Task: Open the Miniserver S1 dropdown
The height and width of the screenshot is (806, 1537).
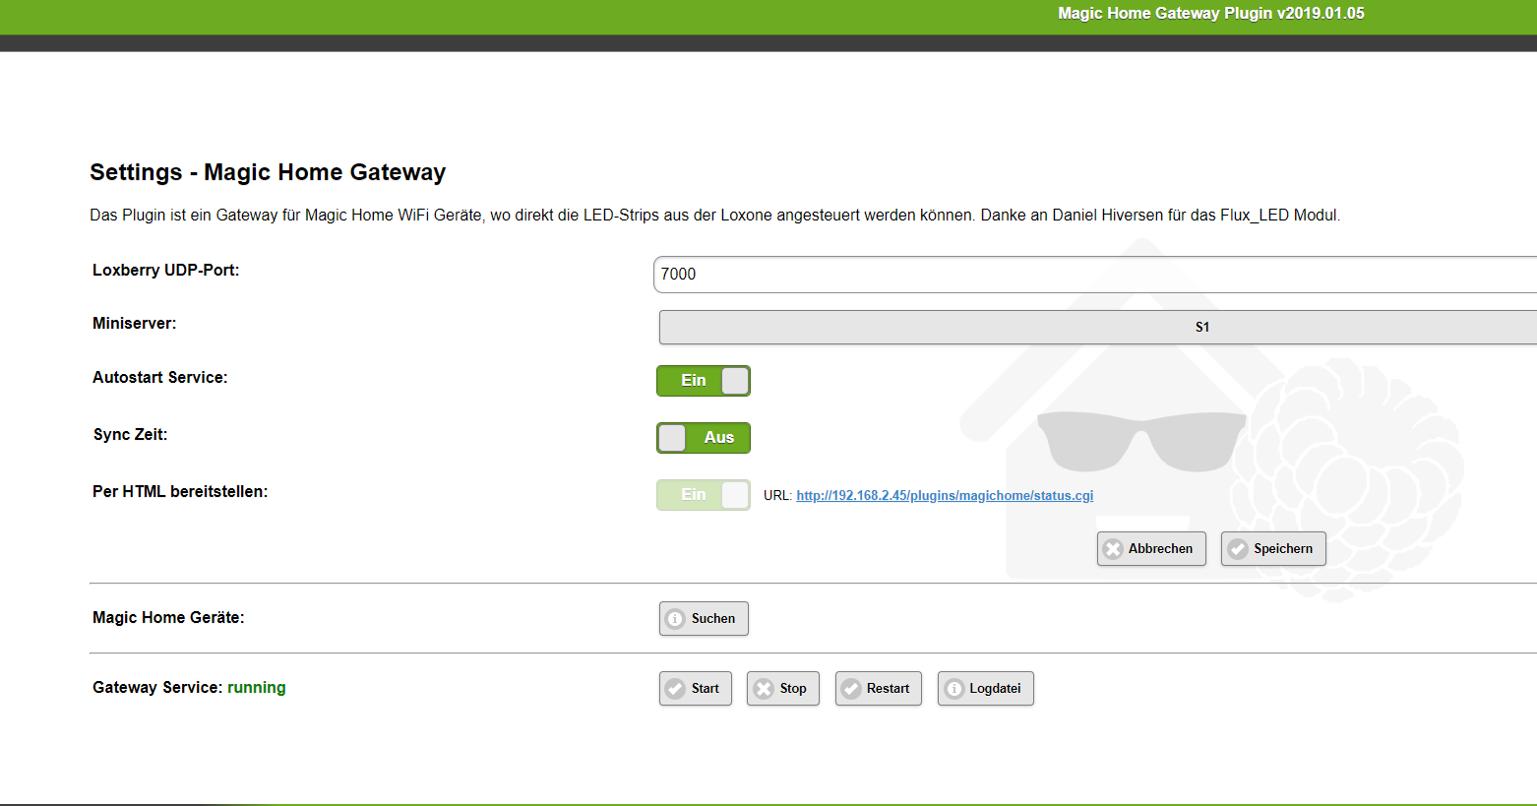Action: [1098, 328]
